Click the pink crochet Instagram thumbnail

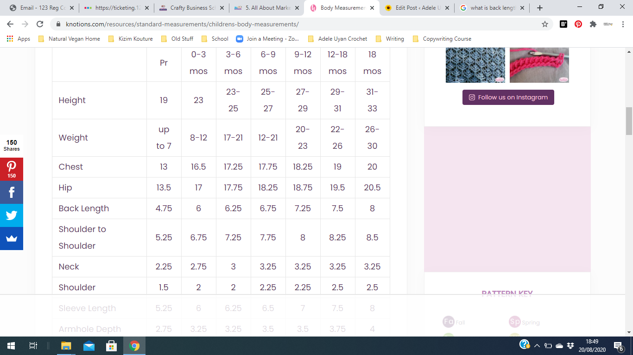[539, 65]
